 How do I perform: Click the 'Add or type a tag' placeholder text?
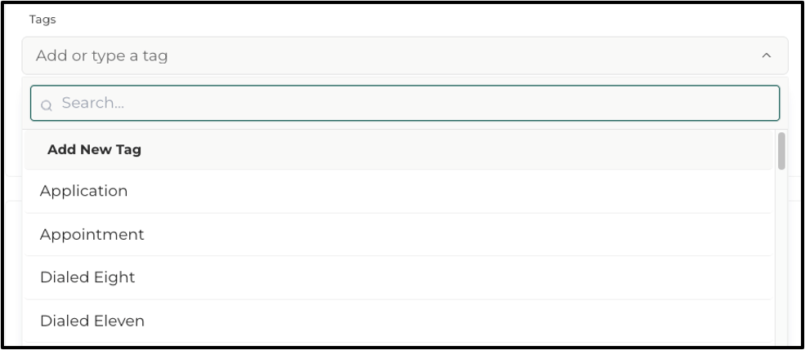point(101,55)
